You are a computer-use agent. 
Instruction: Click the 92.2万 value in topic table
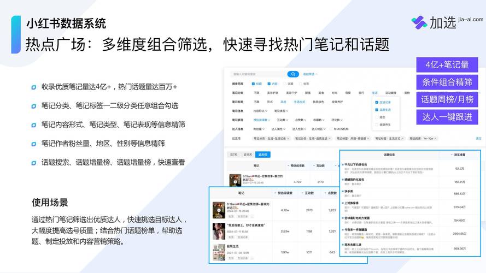point(459,169)
